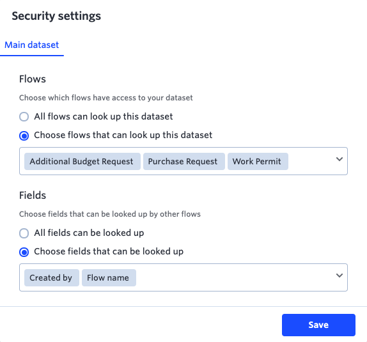
Task: Expand the flows dropdown chevron
Action: point(340,159)
